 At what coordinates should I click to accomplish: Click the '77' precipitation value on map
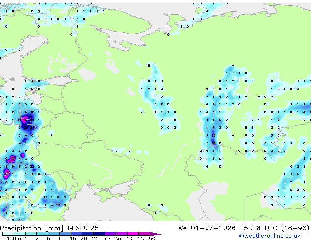(x=13, y=158)
